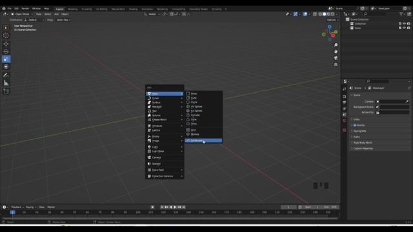Switch to the Modeling workspace tab
This screenshot has width=413, height=232.
(72, 9)
